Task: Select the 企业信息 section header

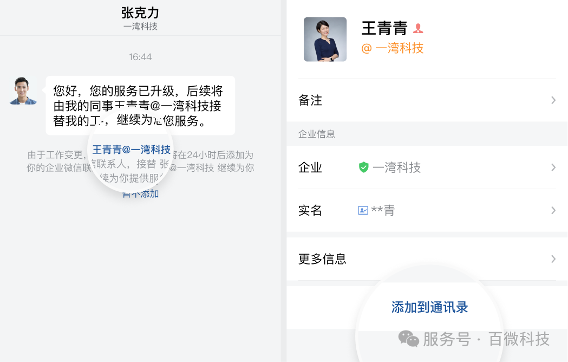Action: 316,134
